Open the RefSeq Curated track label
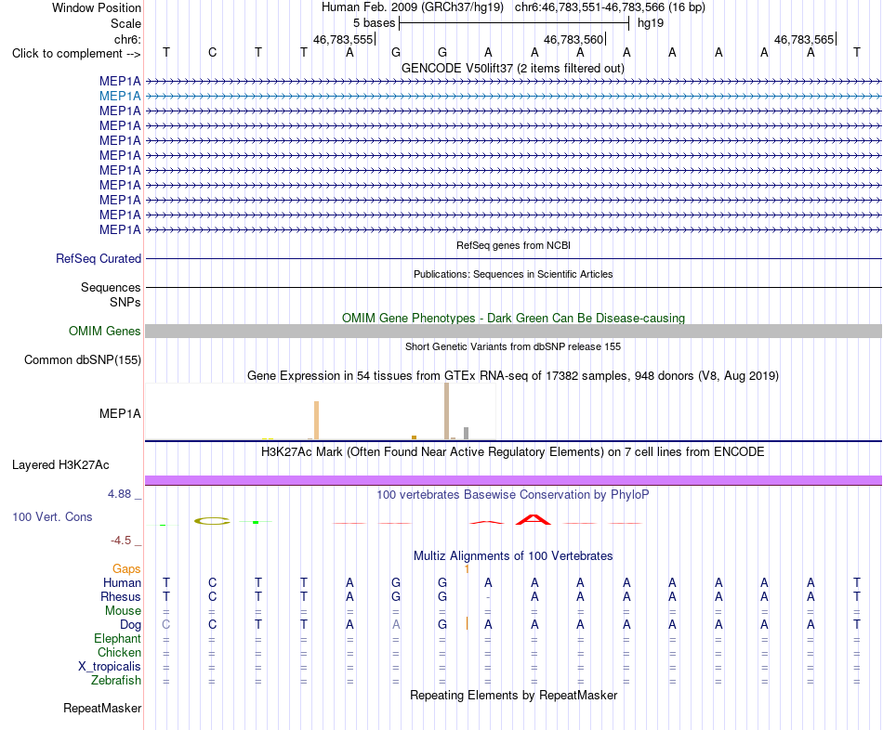The width and height of the screenshot is (883, 730). pyautogui.click(x=99, y=259)
